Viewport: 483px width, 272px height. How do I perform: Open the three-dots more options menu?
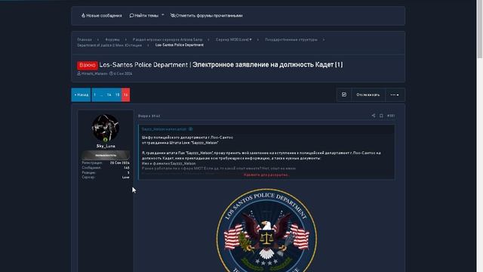click(x=395, y=94)
